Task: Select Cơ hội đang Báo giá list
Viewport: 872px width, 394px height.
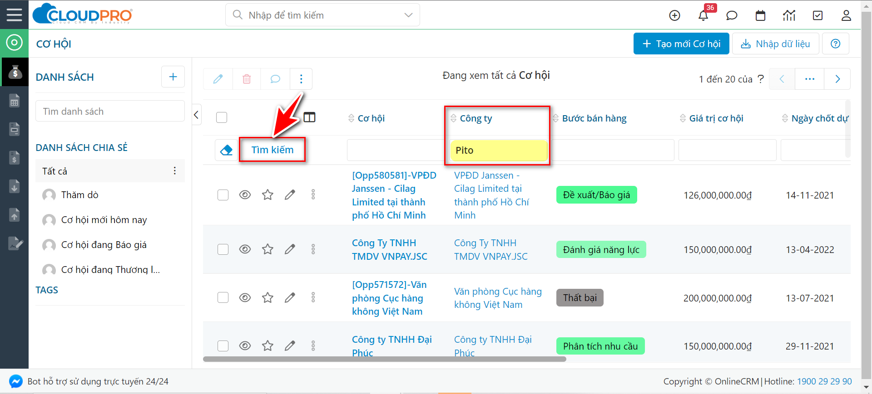Action: coord(104,245)
